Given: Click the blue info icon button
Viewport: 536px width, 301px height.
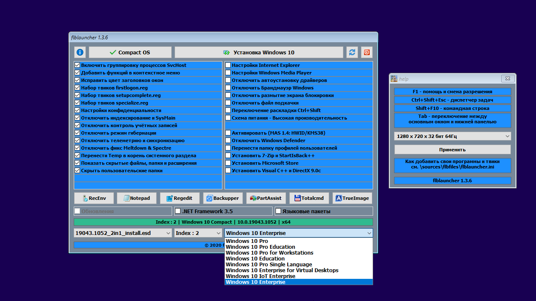Looking at the screenshot, I should coord(80,52).
